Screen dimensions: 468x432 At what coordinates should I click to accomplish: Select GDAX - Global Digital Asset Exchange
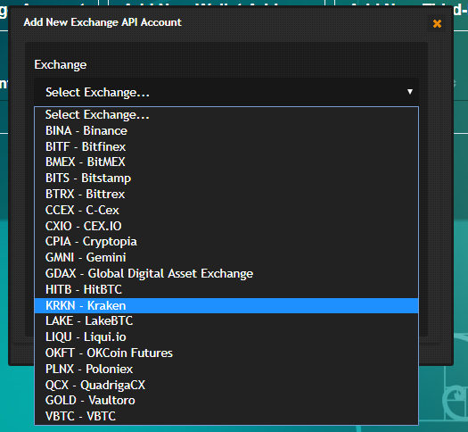226,274
